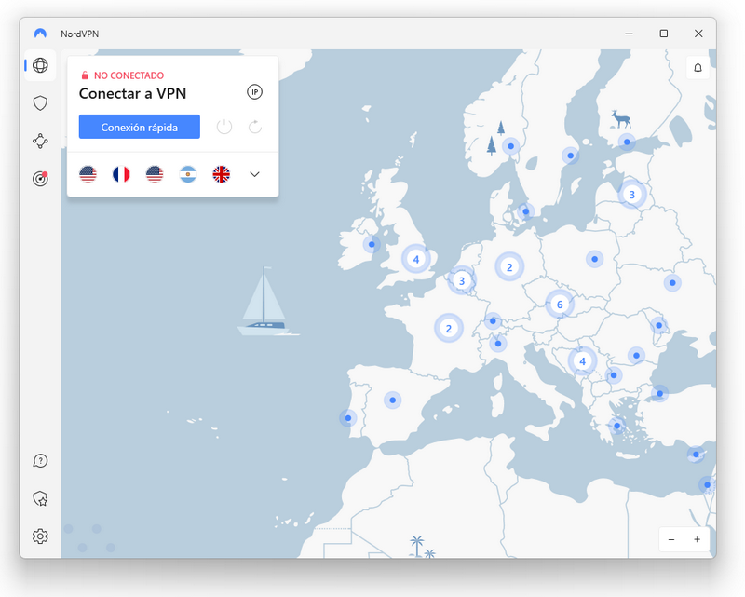Click the IP info circle icon

254,92
